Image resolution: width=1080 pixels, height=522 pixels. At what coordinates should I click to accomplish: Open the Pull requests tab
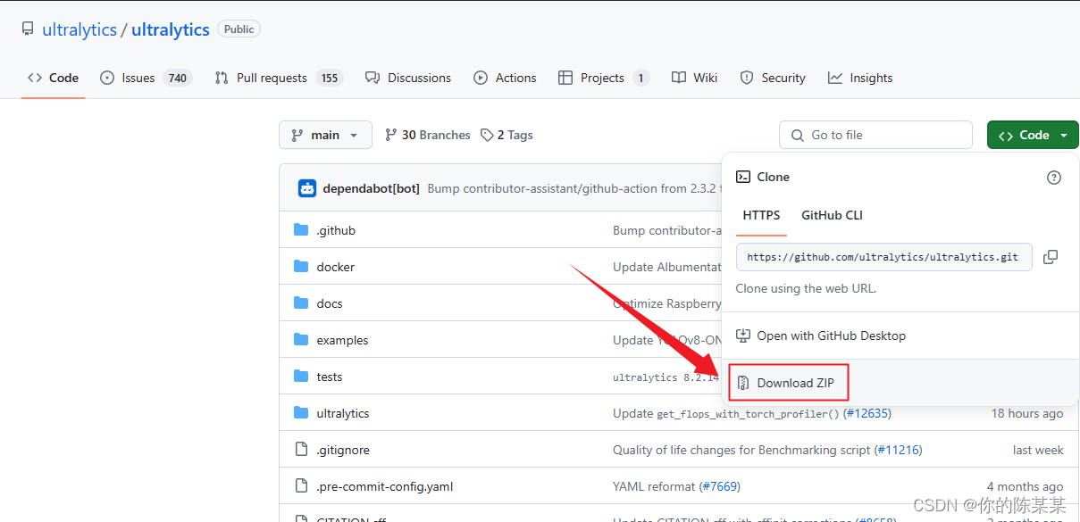[x=279, y=78]
